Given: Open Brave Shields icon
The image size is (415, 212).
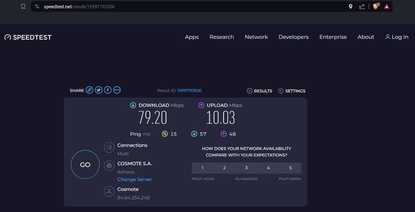Looking at the screenshot, I should point(375,6).
